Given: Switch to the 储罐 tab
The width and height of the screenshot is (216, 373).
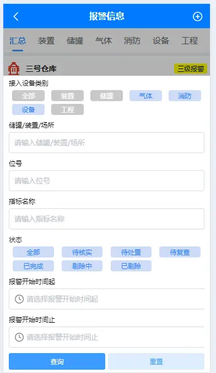Looking at the screenshot, I should (x=75, y=41).
